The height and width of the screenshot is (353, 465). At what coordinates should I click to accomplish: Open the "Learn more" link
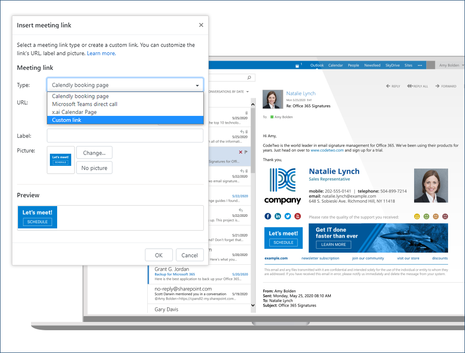point(101,53)
